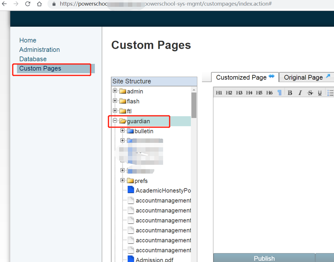Click the paragraph pilcrow icon
The height and width of the screenshot is (262, 334).
(x=280, y=93)
